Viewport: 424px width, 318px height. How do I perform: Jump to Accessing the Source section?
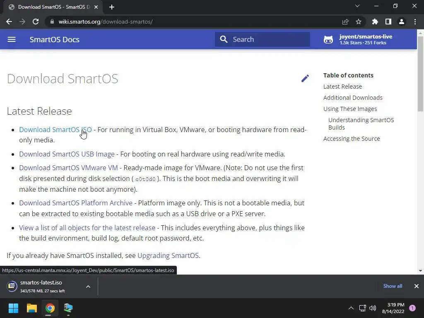click(x=352, y=138)
